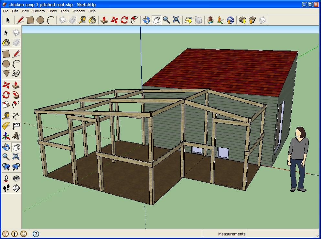Screen dimensions: 322x239
Task: Open the Window menu
Action: [x=79, y=11]
